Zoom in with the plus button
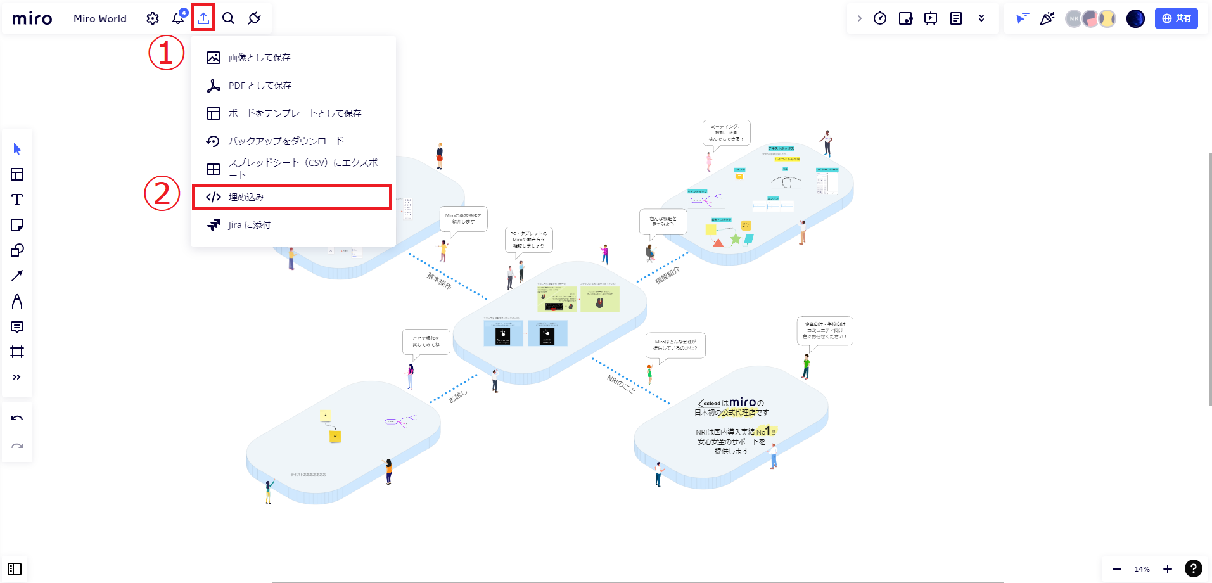This screenshot has width=1212, height=583. (x=1168, y=569)
